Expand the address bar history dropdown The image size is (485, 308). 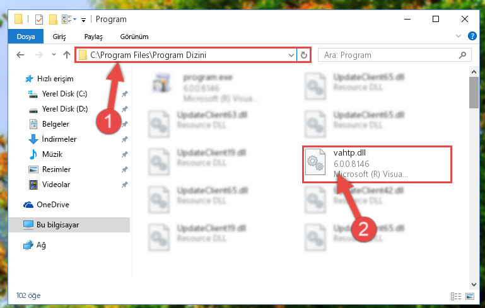(291, 55)
